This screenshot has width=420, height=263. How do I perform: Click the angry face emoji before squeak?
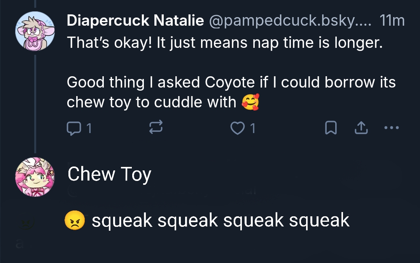pos(75,221)
